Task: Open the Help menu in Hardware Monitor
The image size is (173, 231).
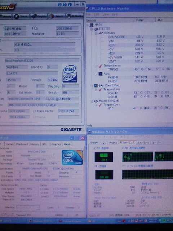Action: [115, 14]
